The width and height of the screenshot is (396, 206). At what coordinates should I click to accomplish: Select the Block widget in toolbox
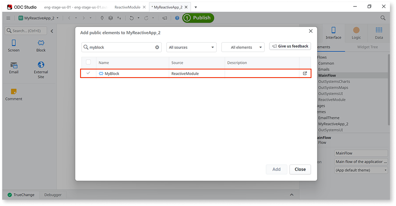coord(41,46)
